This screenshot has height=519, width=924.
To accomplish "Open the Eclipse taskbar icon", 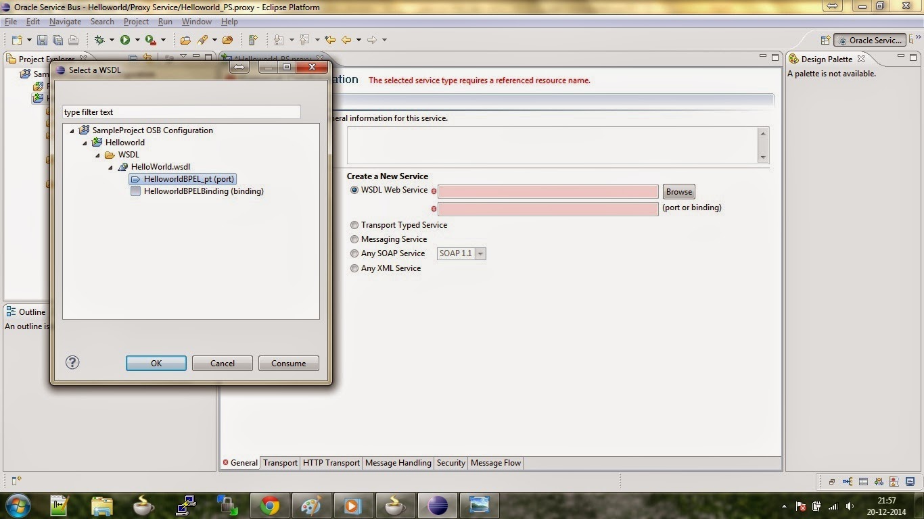I will coord(438,505).
